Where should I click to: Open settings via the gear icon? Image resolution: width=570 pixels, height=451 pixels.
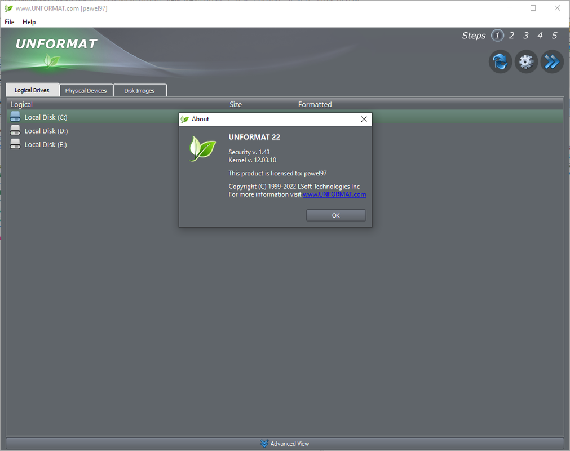[526, 62]
